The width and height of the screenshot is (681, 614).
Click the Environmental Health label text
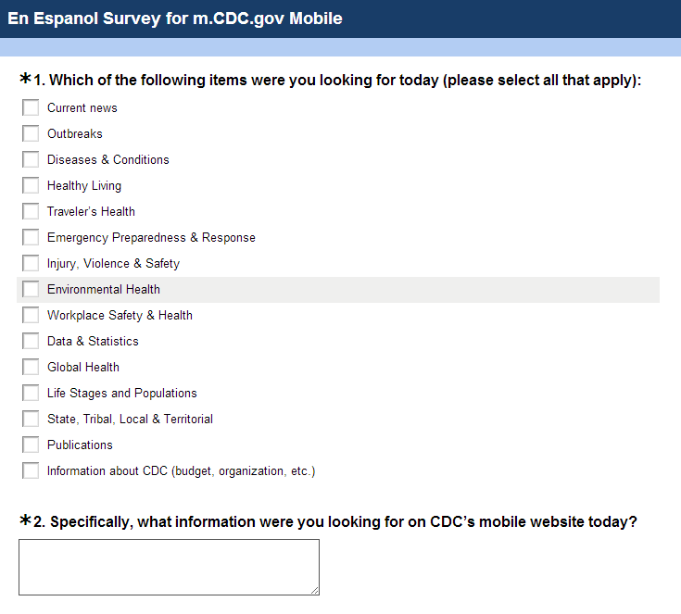click(x=104, y=289)
